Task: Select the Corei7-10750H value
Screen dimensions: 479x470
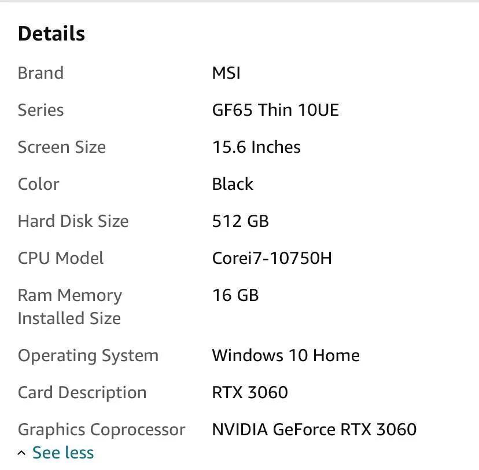Action: click(272, 258)
